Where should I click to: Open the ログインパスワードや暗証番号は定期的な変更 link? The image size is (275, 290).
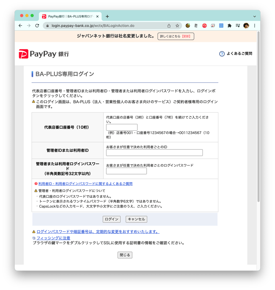98,231
